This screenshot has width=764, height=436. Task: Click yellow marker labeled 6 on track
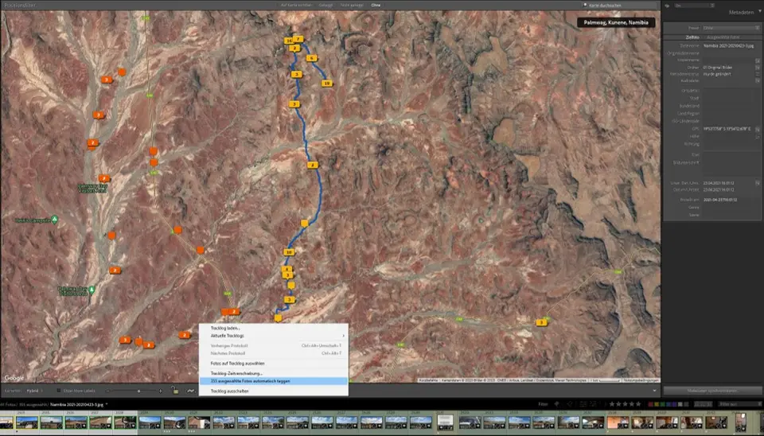(311, 58)
